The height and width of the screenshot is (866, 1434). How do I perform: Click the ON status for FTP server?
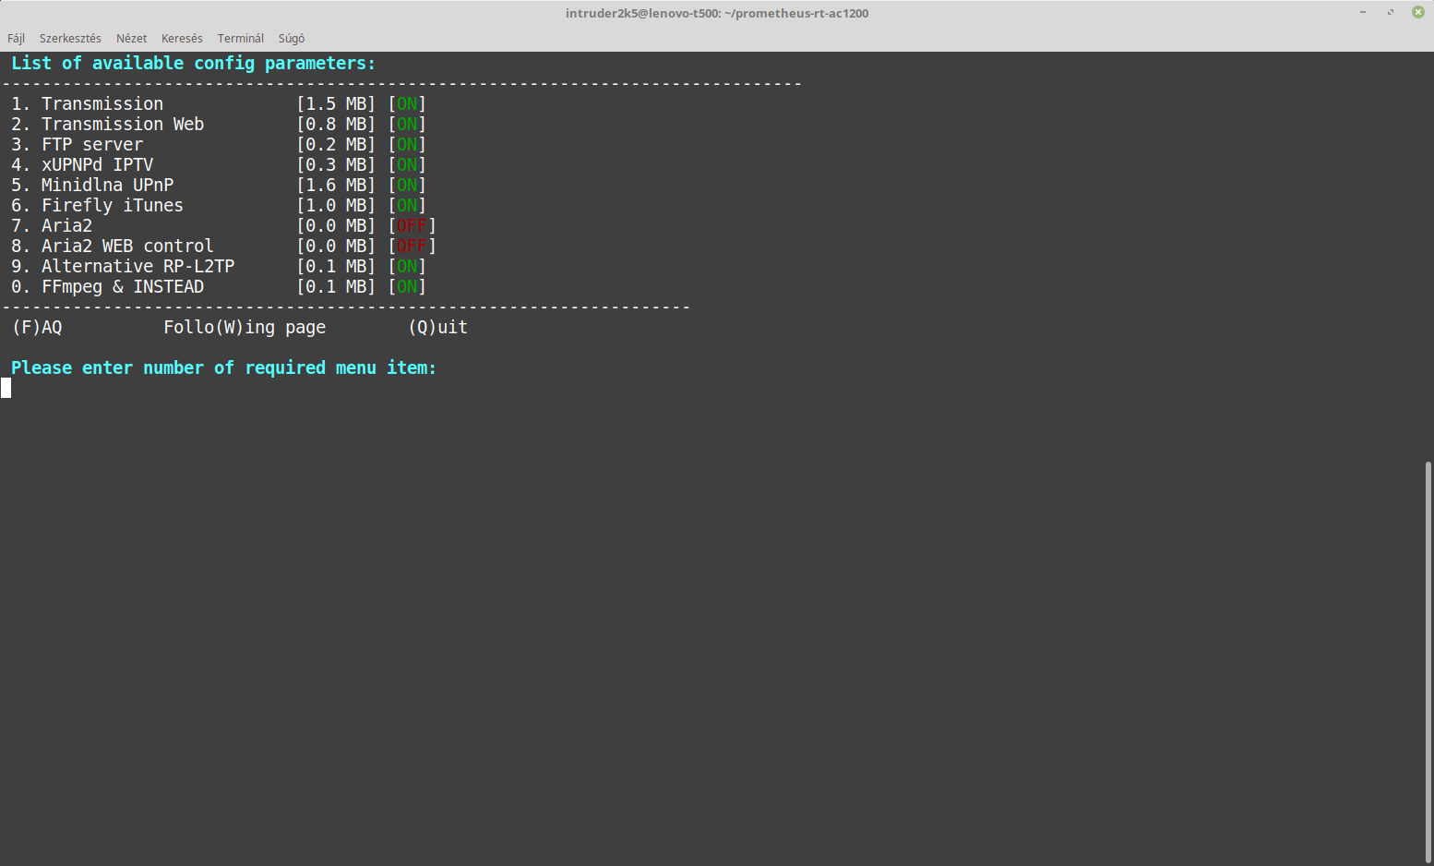(407, 144)
